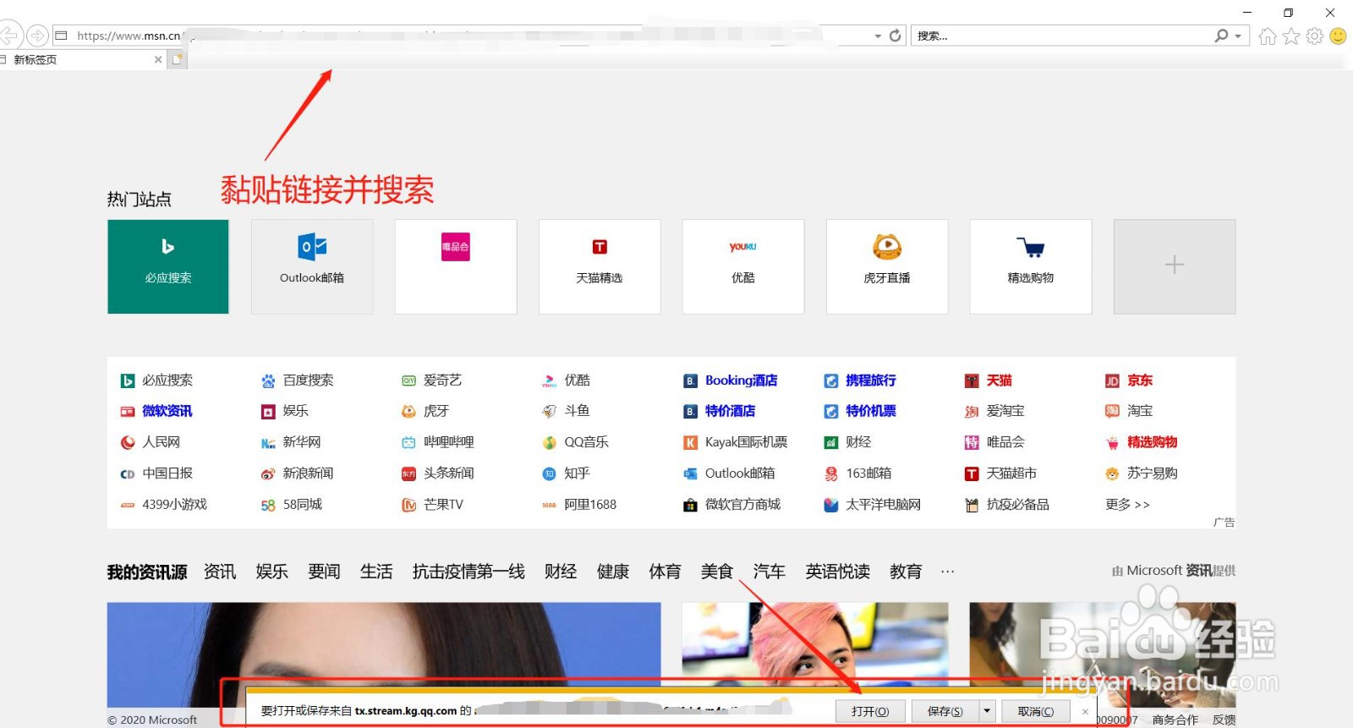Image resolution: width=1353 pixels, height=728 pixels.
Task: Select the 英语悦读 feed tab
Action: tap(838, 572)
